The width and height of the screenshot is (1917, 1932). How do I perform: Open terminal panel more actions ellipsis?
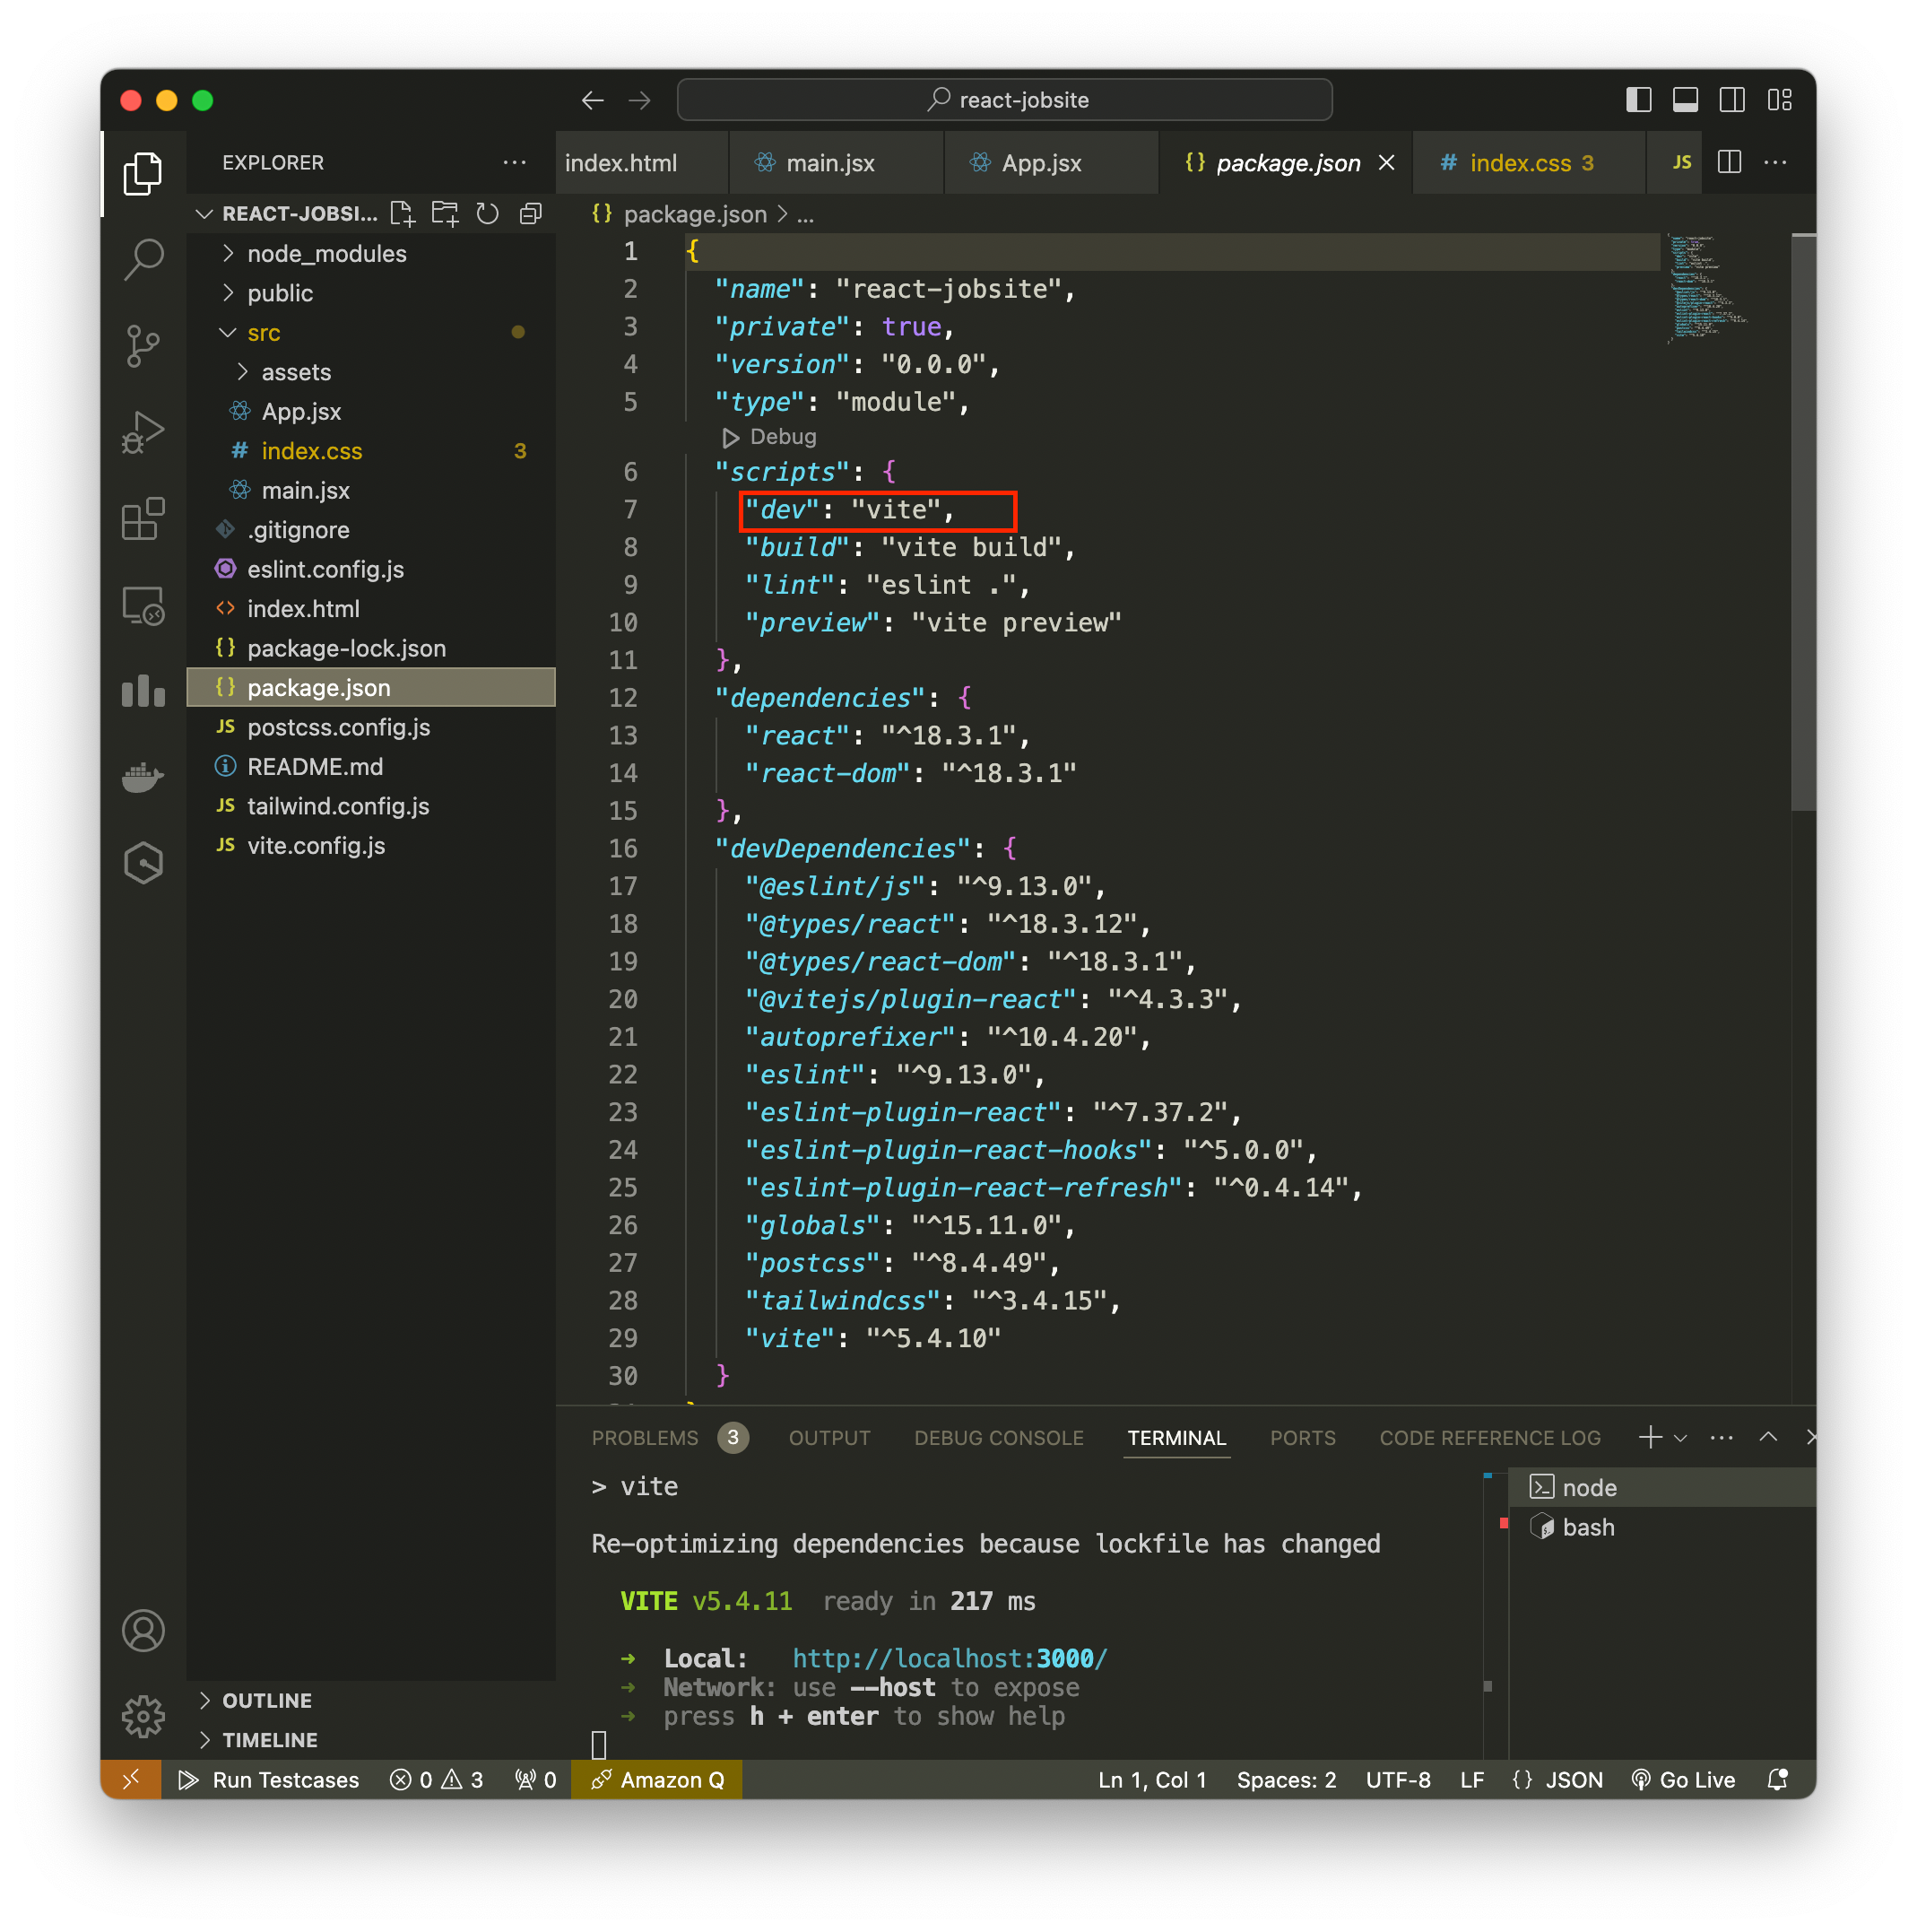click(1722, 1437)
